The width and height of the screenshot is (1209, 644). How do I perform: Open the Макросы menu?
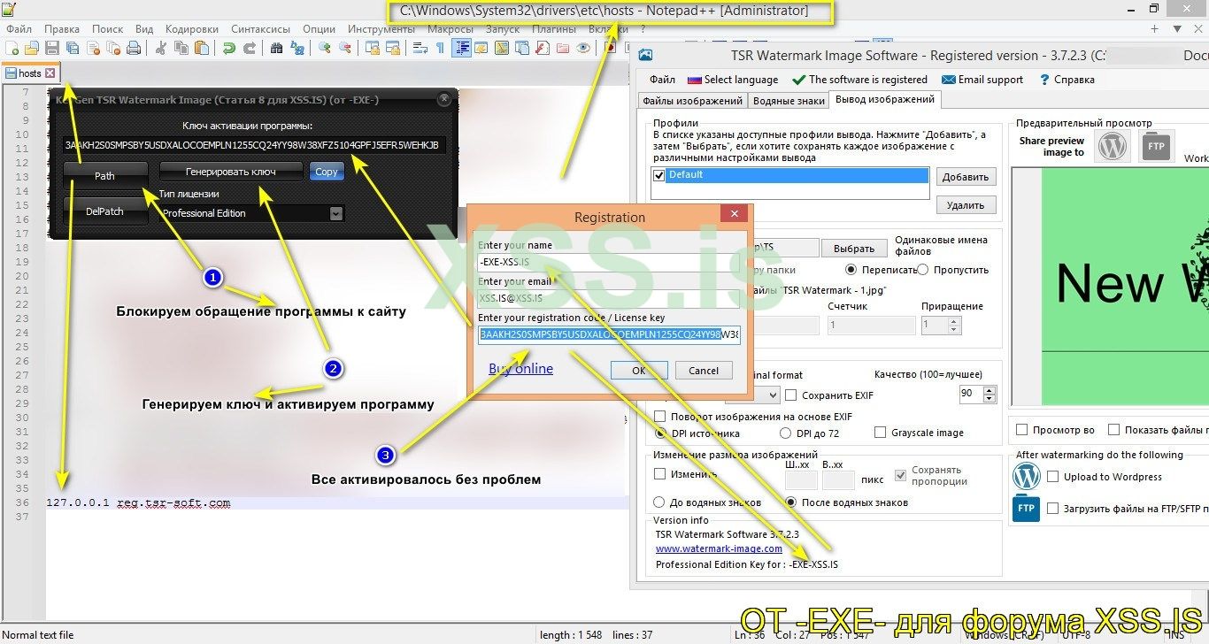point(450,28)
